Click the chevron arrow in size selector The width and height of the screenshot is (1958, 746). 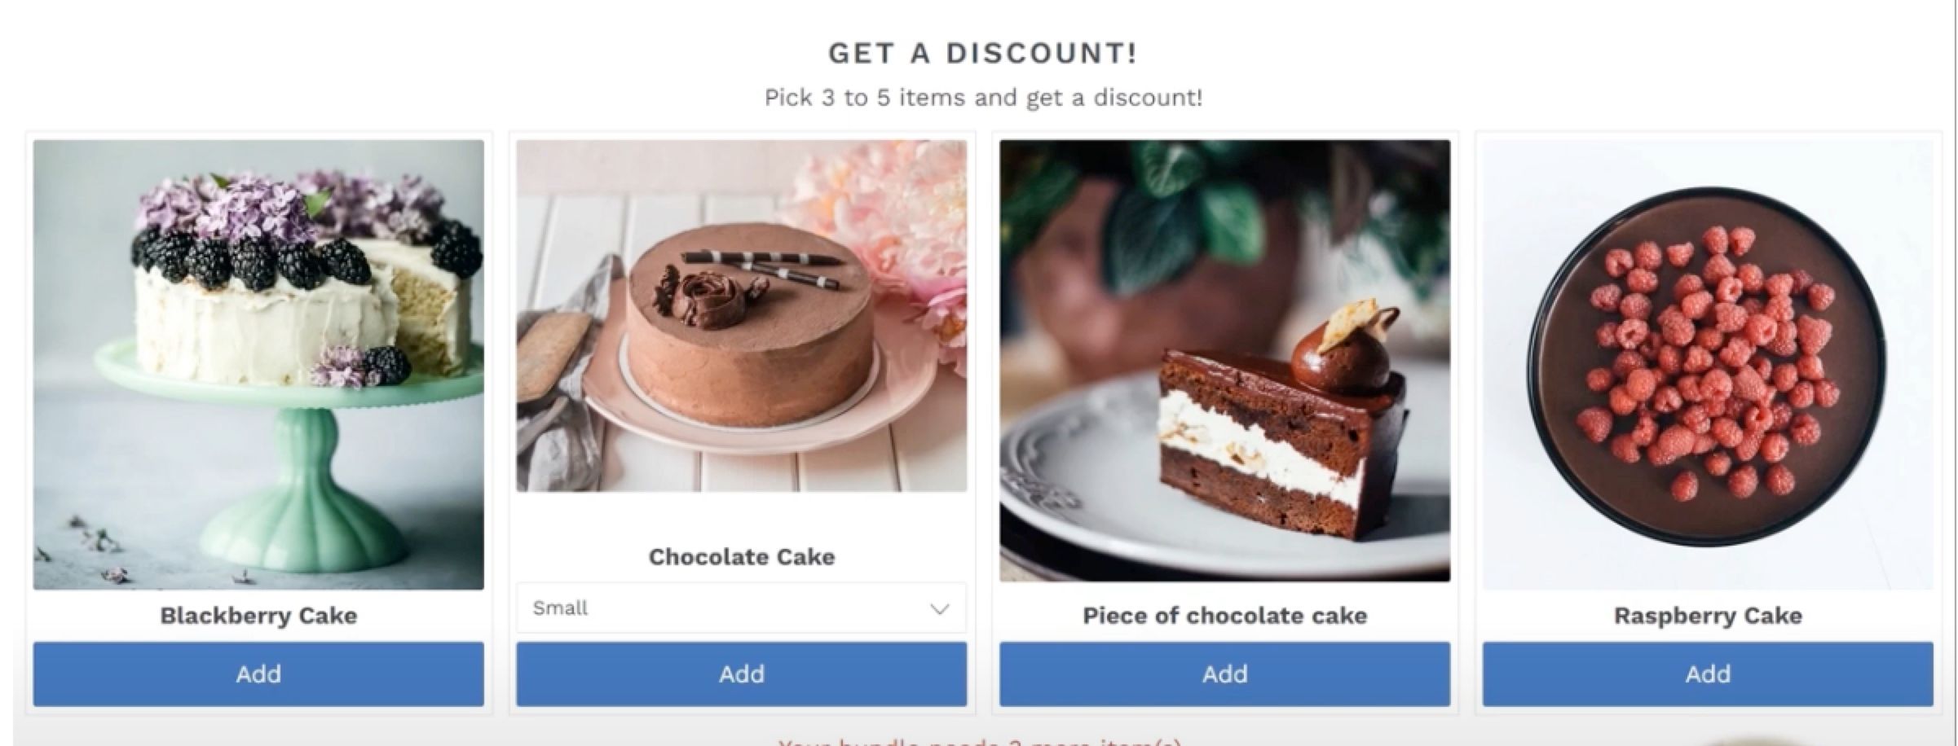(x=939, y=608)
